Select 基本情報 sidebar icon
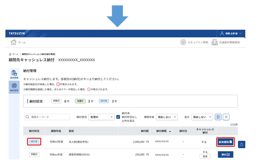 14,74
